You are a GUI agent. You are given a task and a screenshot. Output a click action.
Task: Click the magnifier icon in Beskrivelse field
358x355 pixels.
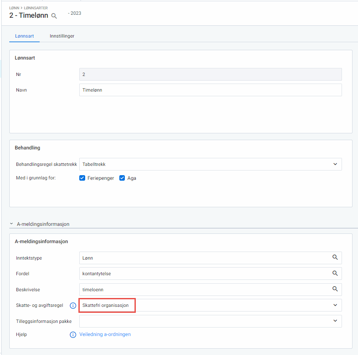pos(335,289)
